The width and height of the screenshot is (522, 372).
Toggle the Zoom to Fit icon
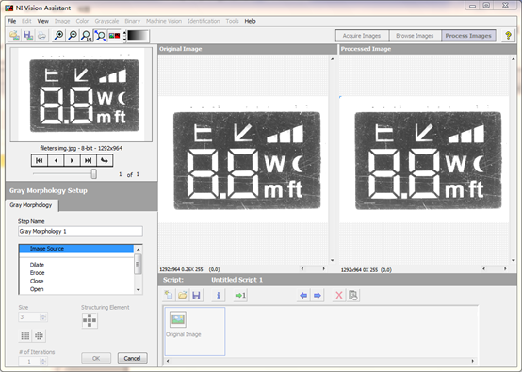coord(100,36)
